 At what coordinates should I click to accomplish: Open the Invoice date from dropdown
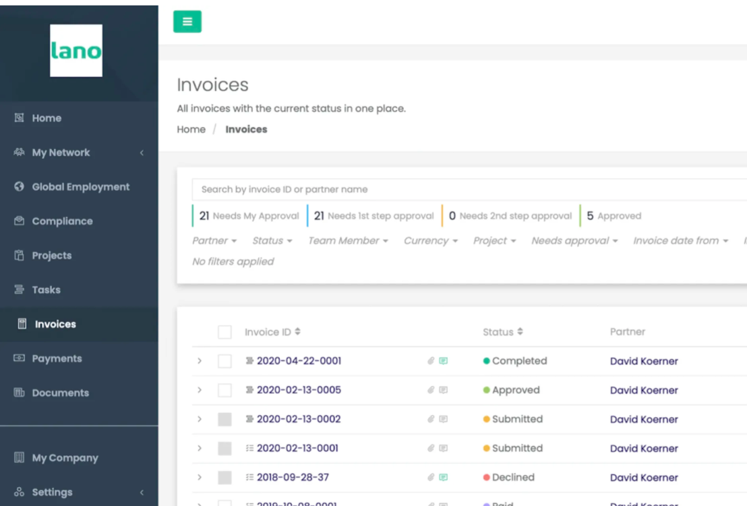coord(680,241)
